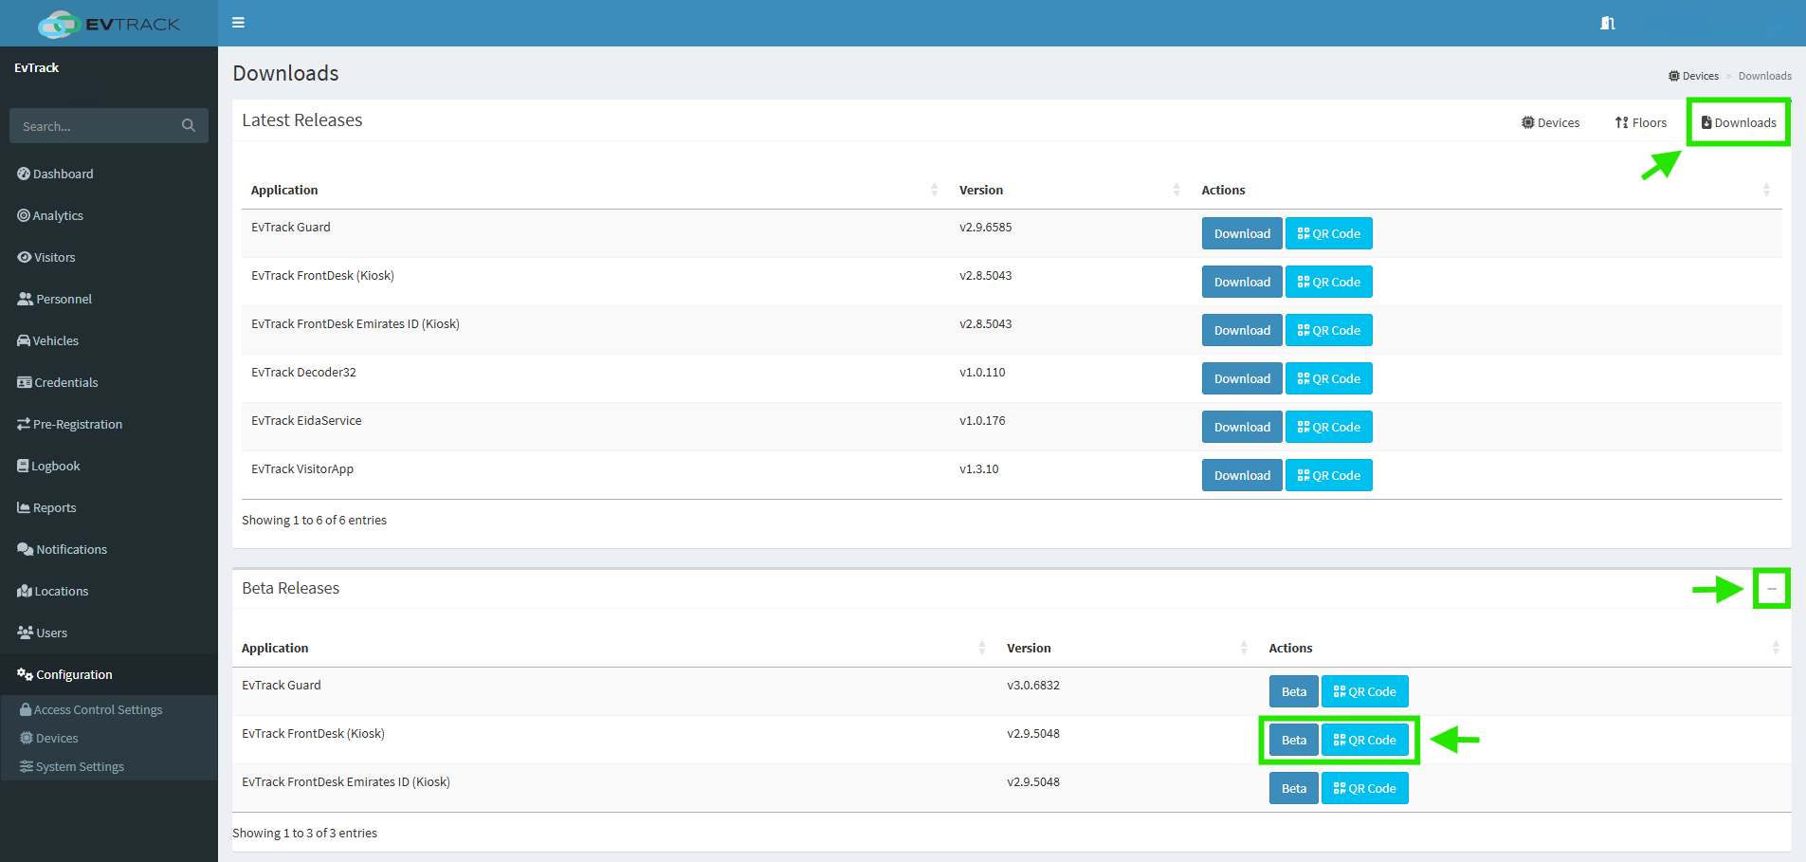Click the 'Showing 1 to 3 of 3 entries' text
1806x862 pixels.
pyautogui.click(x=304, y=833)
